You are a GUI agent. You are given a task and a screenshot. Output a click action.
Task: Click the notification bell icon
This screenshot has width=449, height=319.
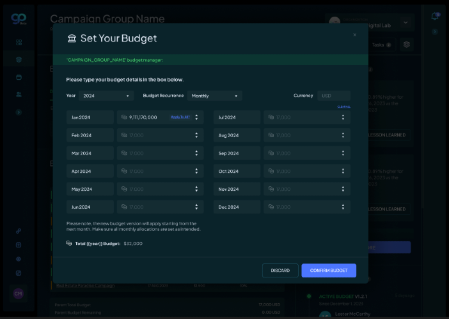point(435,16)
